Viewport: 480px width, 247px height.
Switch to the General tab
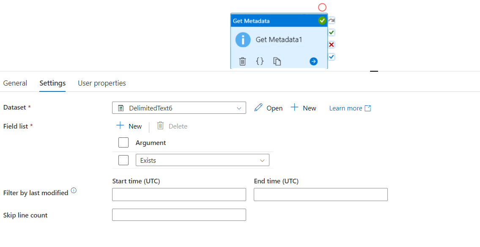click(x=15, y=83)
